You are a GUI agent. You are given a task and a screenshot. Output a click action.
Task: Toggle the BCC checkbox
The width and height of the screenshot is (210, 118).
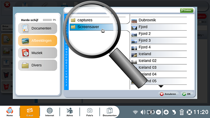point(200,22)
